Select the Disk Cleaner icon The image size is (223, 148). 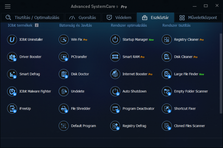tap(167, 57)
